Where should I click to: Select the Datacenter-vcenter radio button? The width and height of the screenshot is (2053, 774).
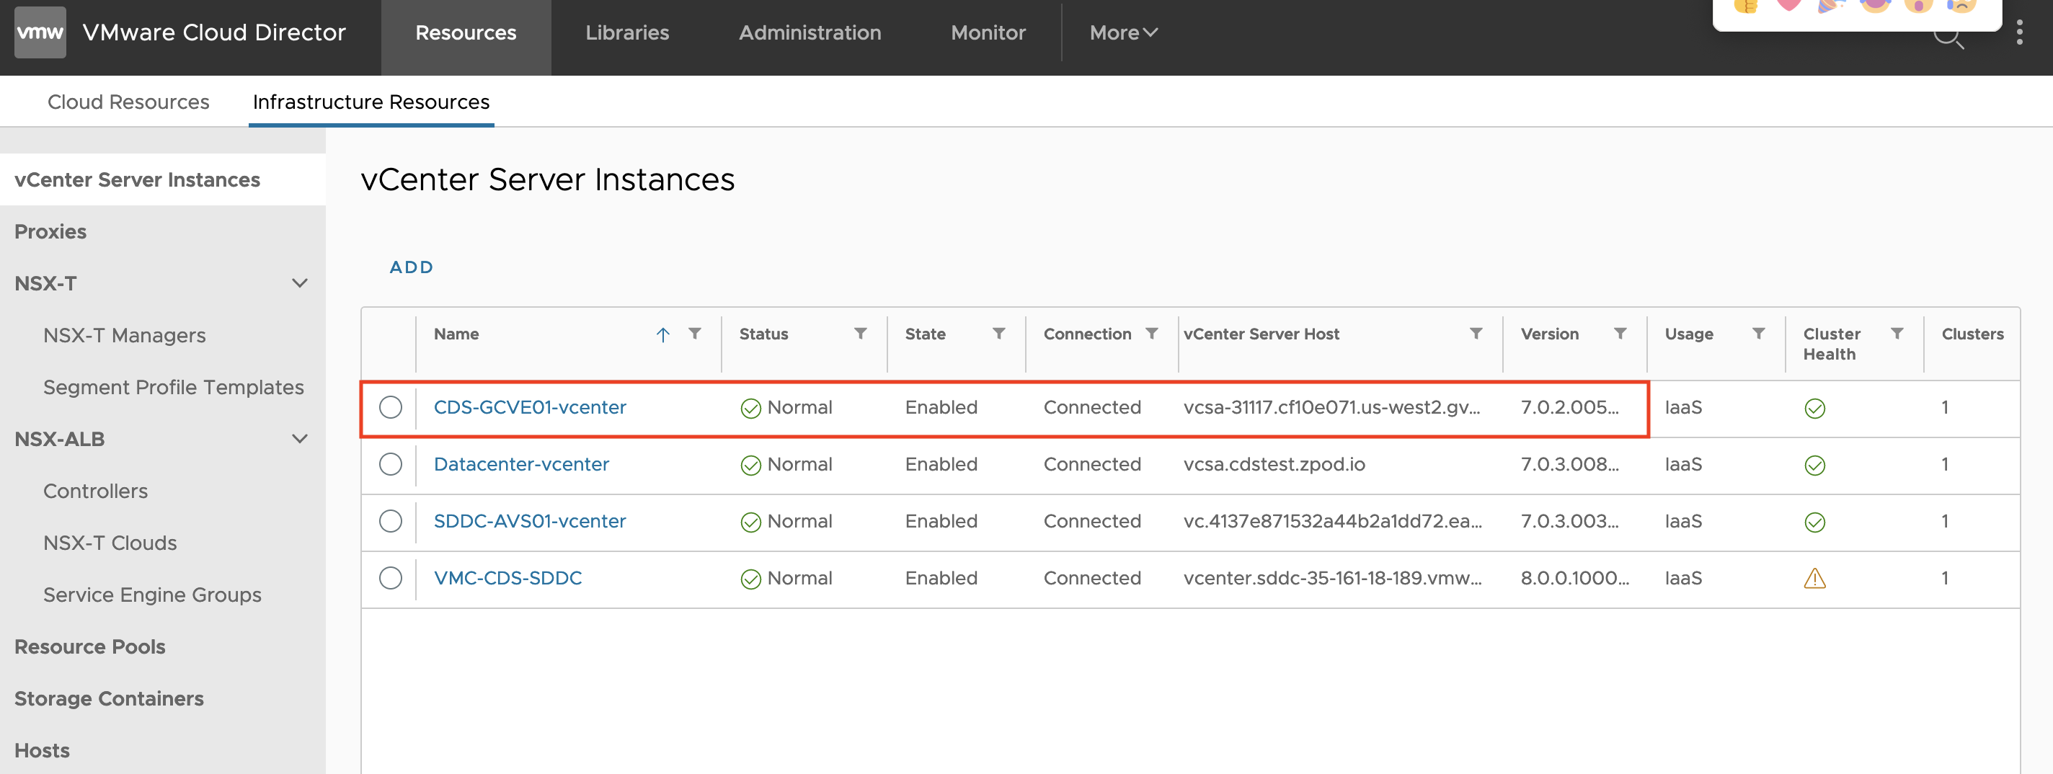click(x=391, y=464)
